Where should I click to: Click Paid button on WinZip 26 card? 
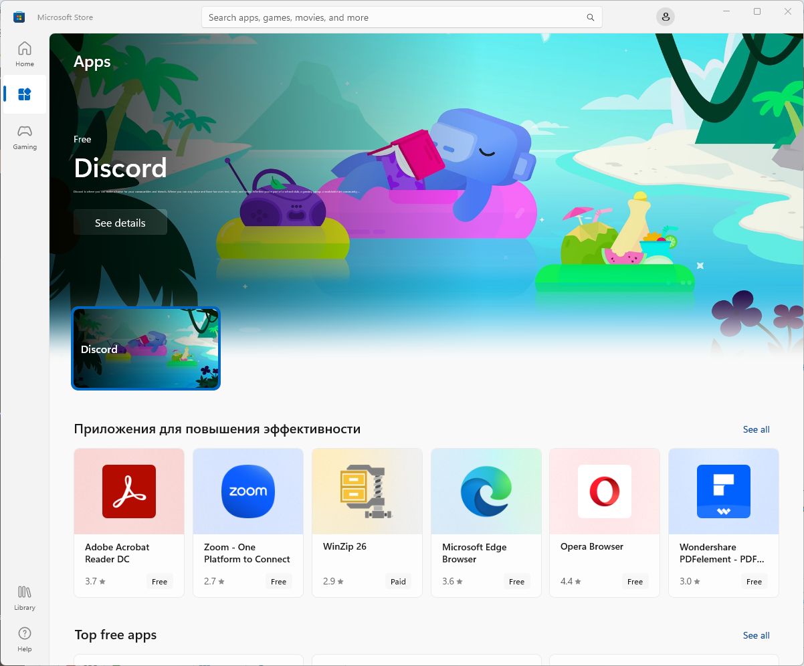pos(398,582)
